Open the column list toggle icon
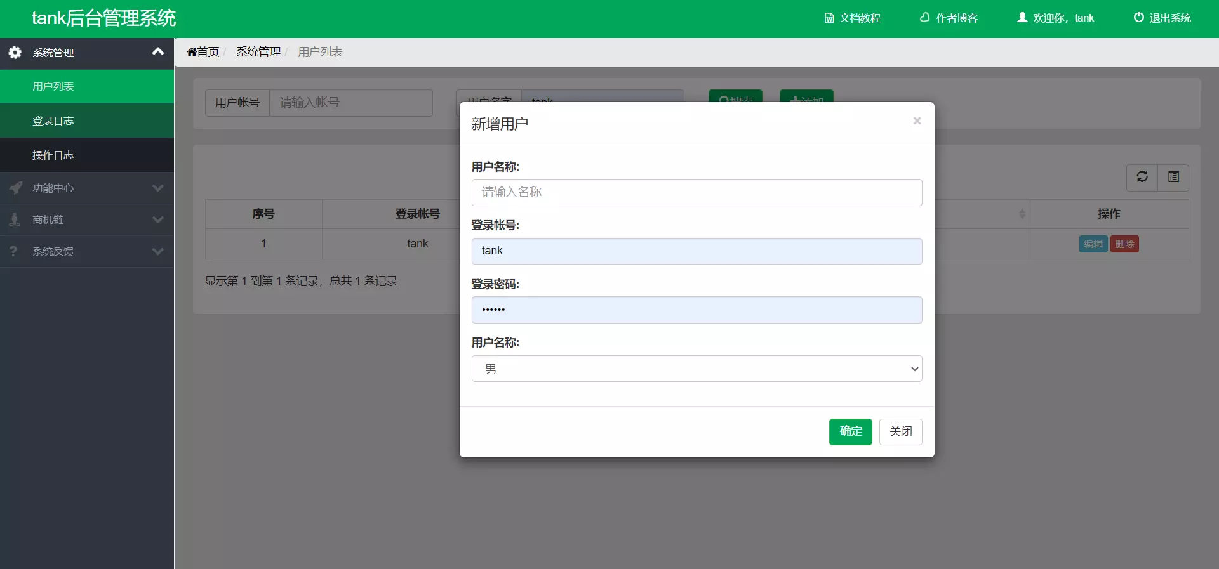 click(1173, 177)
